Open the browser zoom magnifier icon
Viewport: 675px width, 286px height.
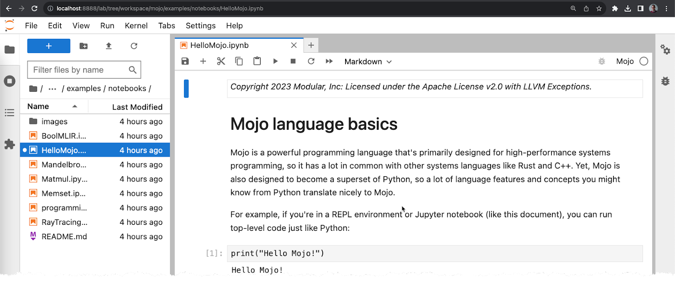click(573, 8)
